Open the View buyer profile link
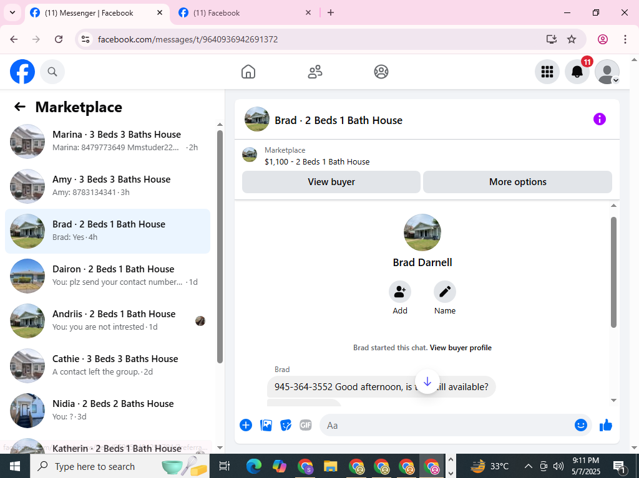This screenshot has width=639, height=478. [x=461, y=348]
